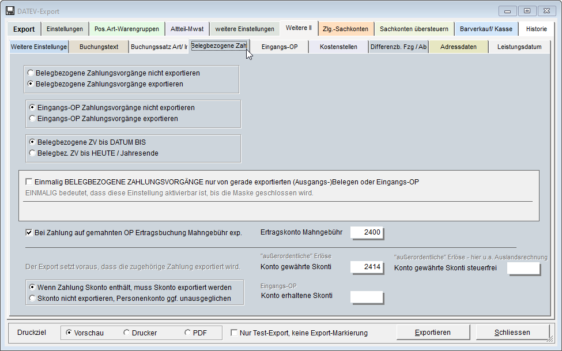Choose Eingangs-OP Zahlungsvorgänge nicht exportieren
The height and width of the screenshot is (351, 562).
pyautogui.click(x=112, y=108)
